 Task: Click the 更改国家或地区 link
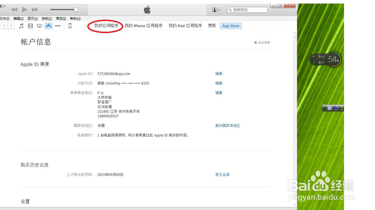point(228,126)
